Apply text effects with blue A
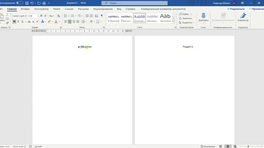Screen dimensions: 264x148 42,22
